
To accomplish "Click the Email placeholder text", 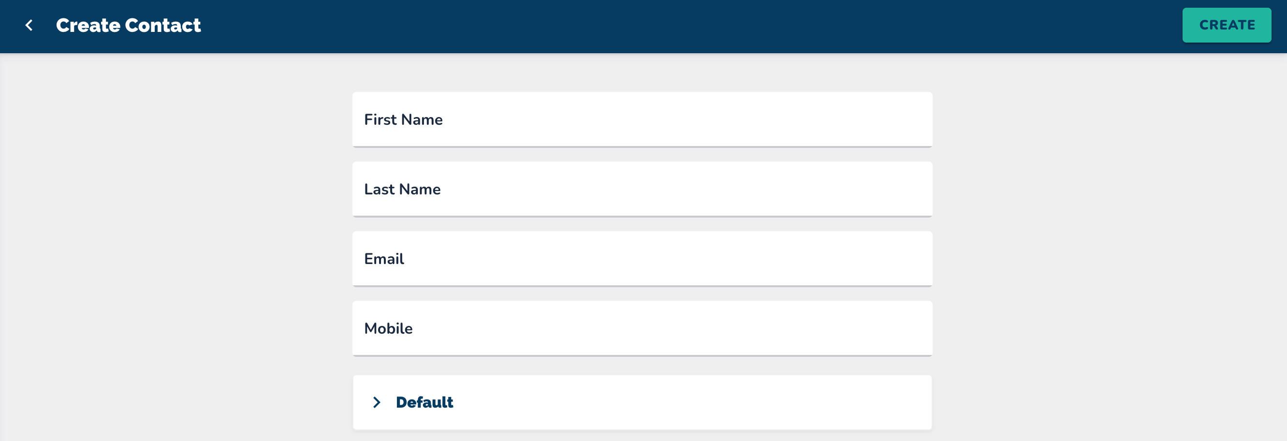I will click(384, 259).
